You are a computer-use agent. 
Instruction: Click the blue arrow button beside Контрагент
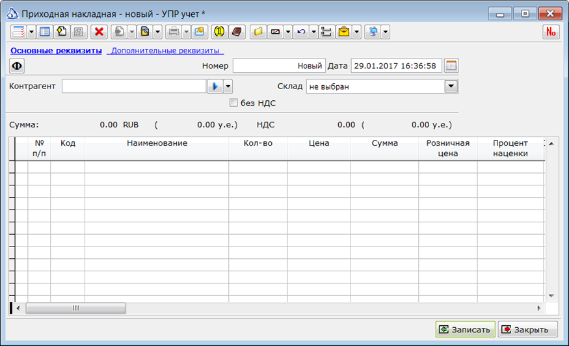pyautogui.click(x=215, y=86)
